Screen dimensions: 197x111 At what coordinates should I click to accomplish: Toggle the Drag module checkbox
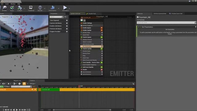[102, 55]
